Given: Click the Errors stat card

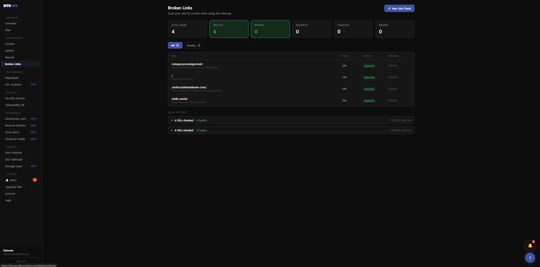Looking at the screenshot, I should pos(395,29).
